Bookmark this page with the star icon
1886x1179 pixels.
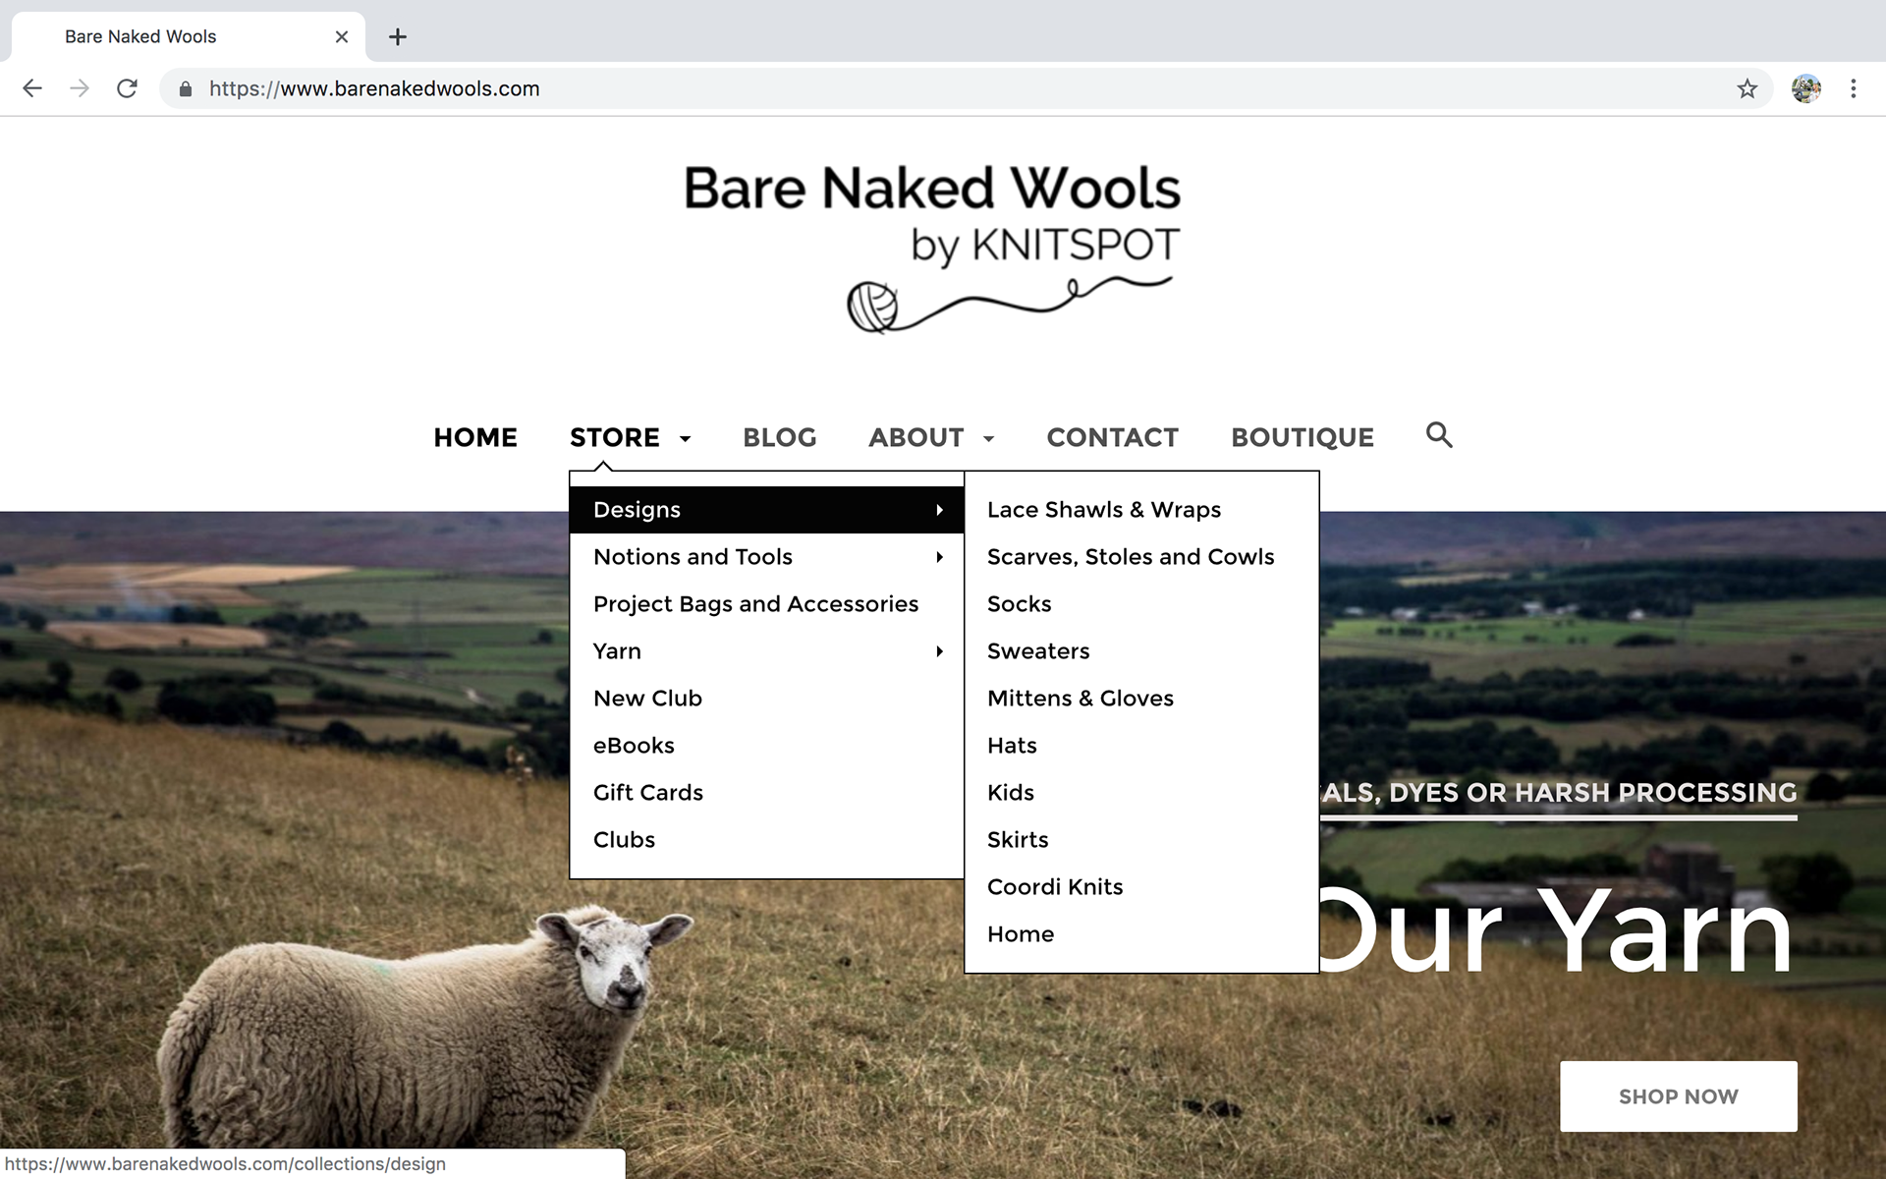click(1747, 89)
